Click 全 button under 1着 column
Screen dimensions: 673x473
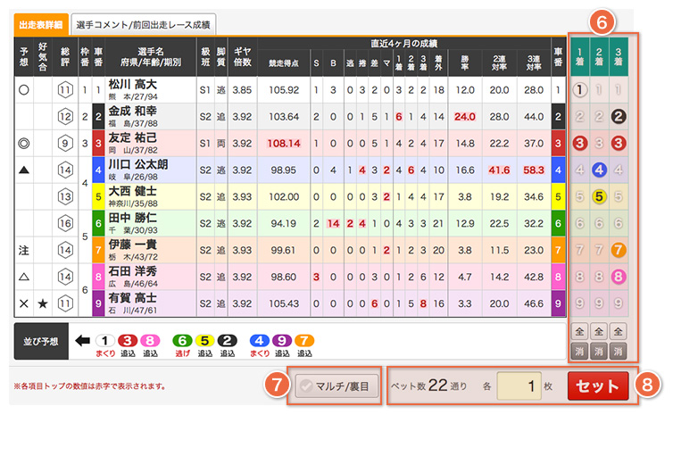579,331
